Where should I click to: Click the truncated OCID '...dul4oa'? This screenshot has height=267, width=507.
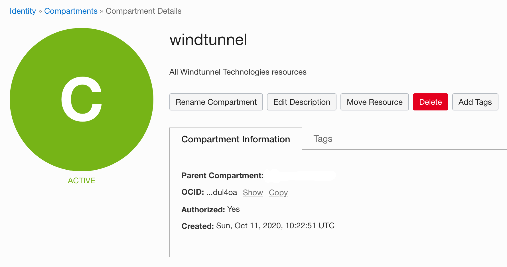tap(222, 192)
